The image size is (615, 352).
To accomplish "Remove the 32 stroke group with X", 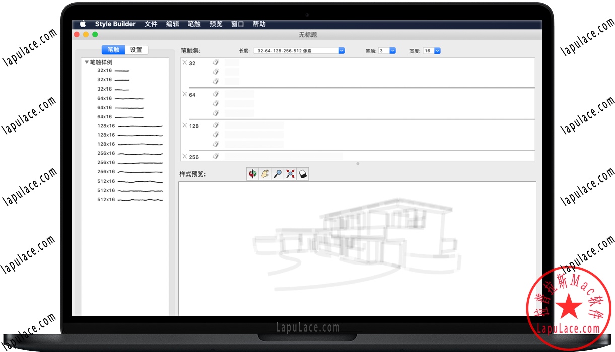I will pos(184,63).
